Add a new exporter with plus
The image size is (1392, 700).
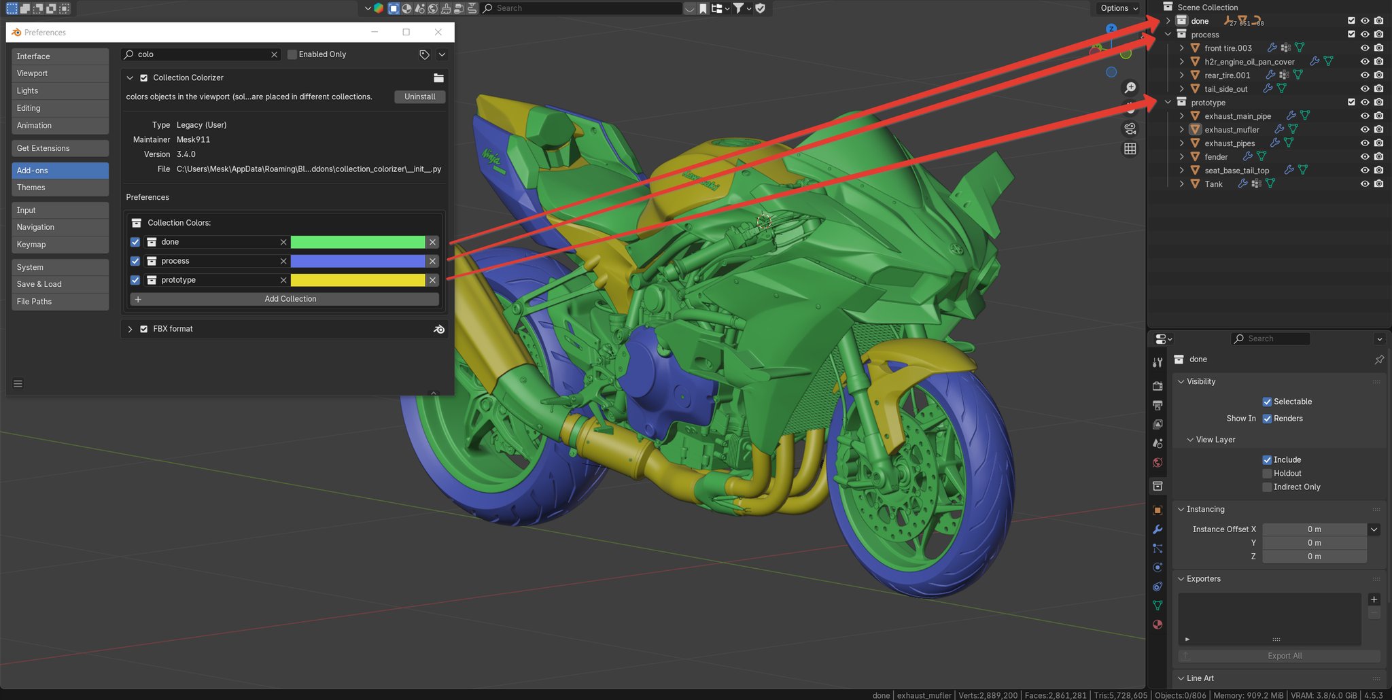tap(1374, 599)
